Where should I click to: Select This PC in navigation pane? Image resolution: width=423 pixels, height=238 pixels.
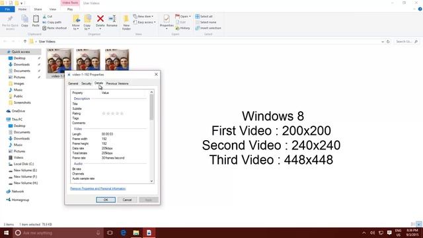17,119
